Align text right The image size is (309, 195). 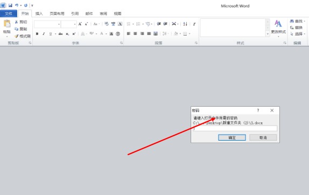point(142,34)
